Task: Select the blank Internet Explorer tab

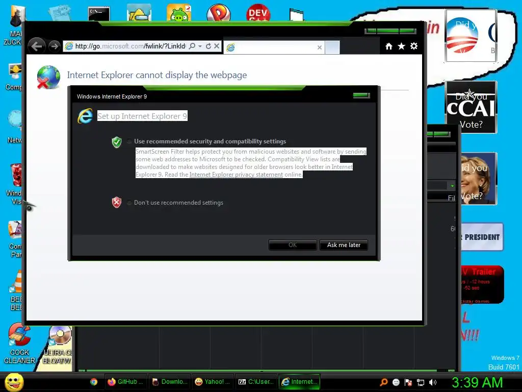Action: 274,47
